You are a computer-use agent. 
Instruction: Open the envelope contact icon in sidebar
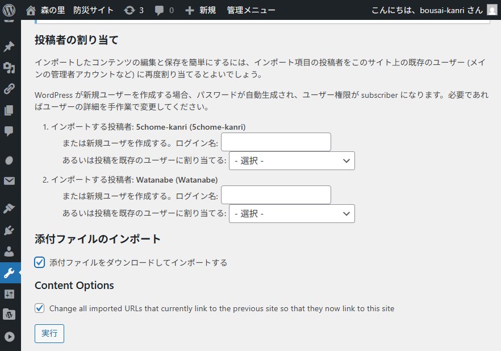9,181
